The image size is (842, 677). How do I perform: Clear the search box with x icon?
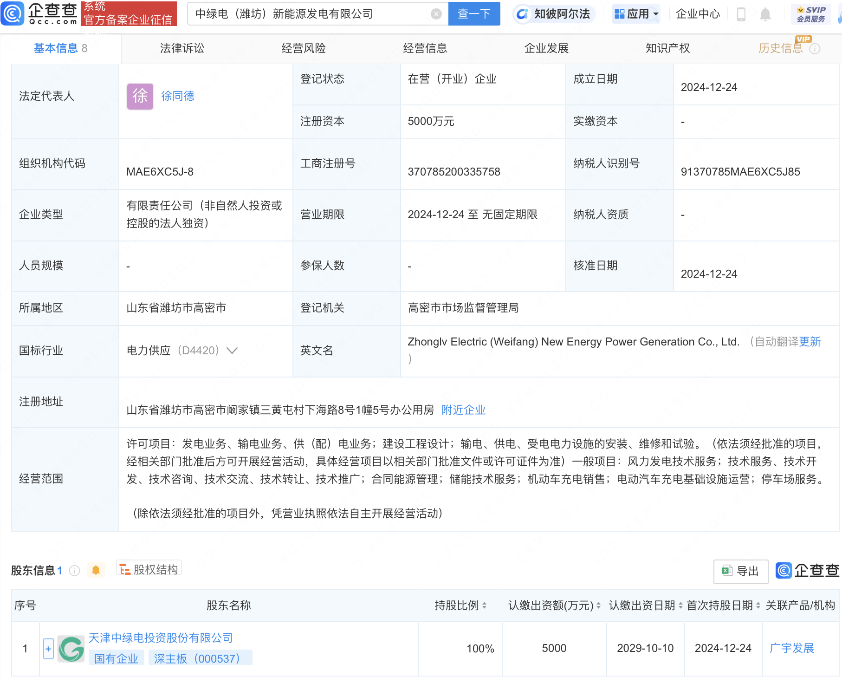(x=435, y=13)
